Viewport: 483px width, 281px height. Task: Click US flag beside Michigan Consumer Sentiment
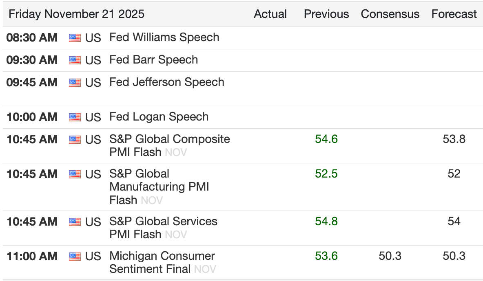[75, 257]
